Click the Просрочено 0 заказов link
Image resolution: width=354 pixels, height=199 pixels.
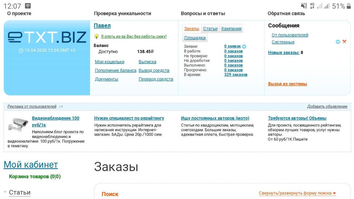click(233, 70)
